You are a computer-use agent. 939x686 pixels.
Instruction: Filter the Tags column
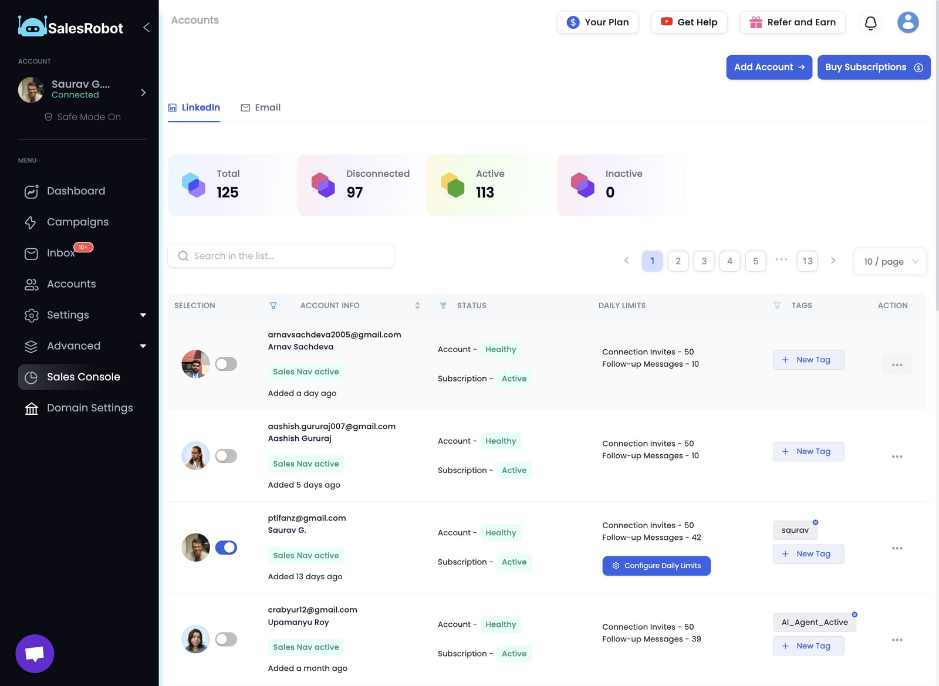pos(777,306)
